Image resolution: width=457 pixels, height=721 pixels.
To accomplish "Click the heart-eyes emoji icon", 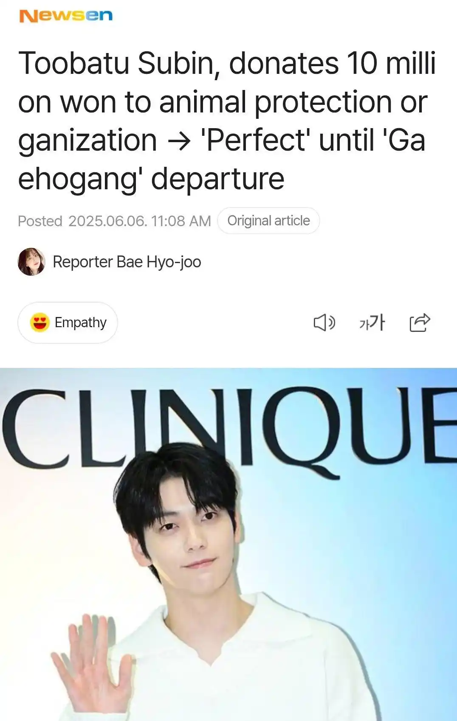I will [39, 323].
